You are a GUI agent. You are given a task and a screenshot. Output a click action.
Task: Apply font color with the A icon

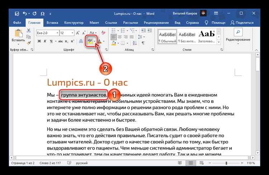99,41
